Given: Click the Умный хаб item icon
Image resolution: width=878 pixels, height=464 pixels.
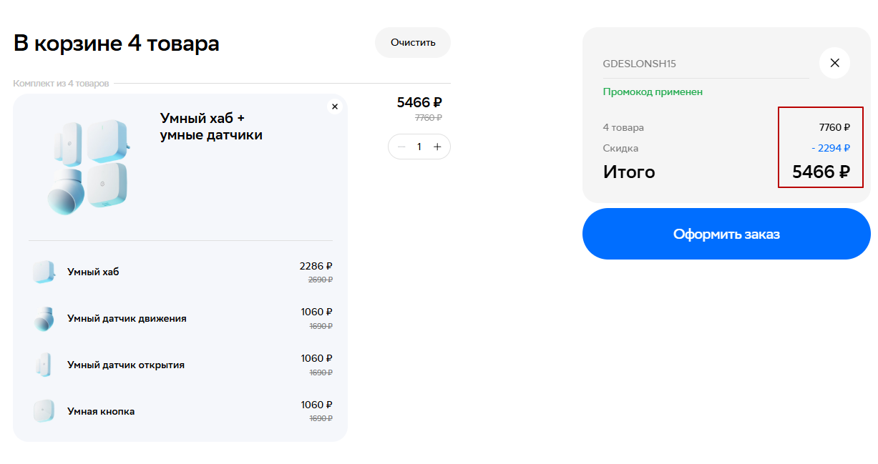Looking at the screenshot, I should [x=44, y=272].
